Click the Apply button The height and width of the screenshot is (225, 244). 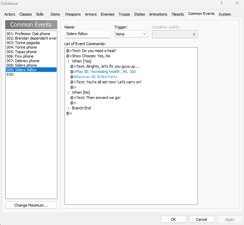[x=230, y=219]
